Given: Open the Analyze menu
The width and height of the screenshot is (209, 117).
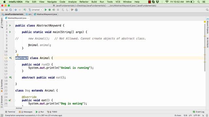Looking at the screenshot, I should [72, 2].
